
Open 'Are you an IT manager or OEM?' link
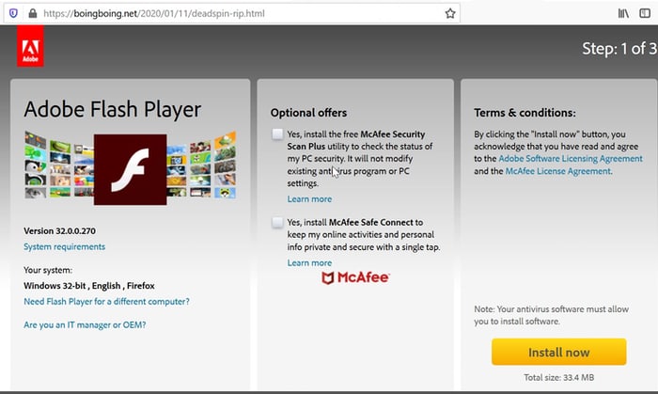coord(85,324)
